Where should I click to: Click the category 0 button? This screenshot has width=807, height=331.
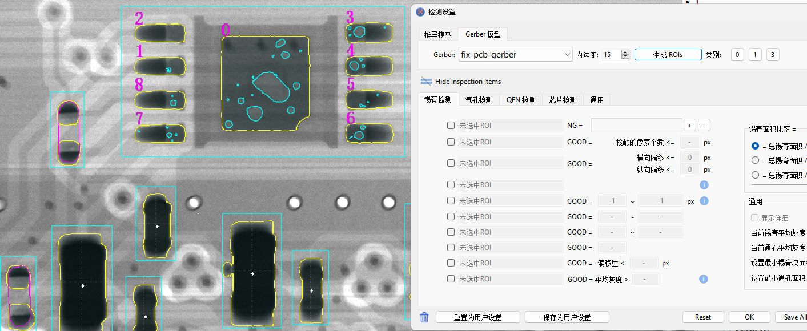coord(737,55)
